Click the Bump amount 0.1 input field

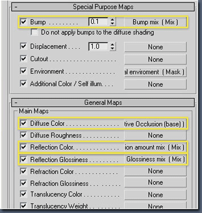coord(98,22)
